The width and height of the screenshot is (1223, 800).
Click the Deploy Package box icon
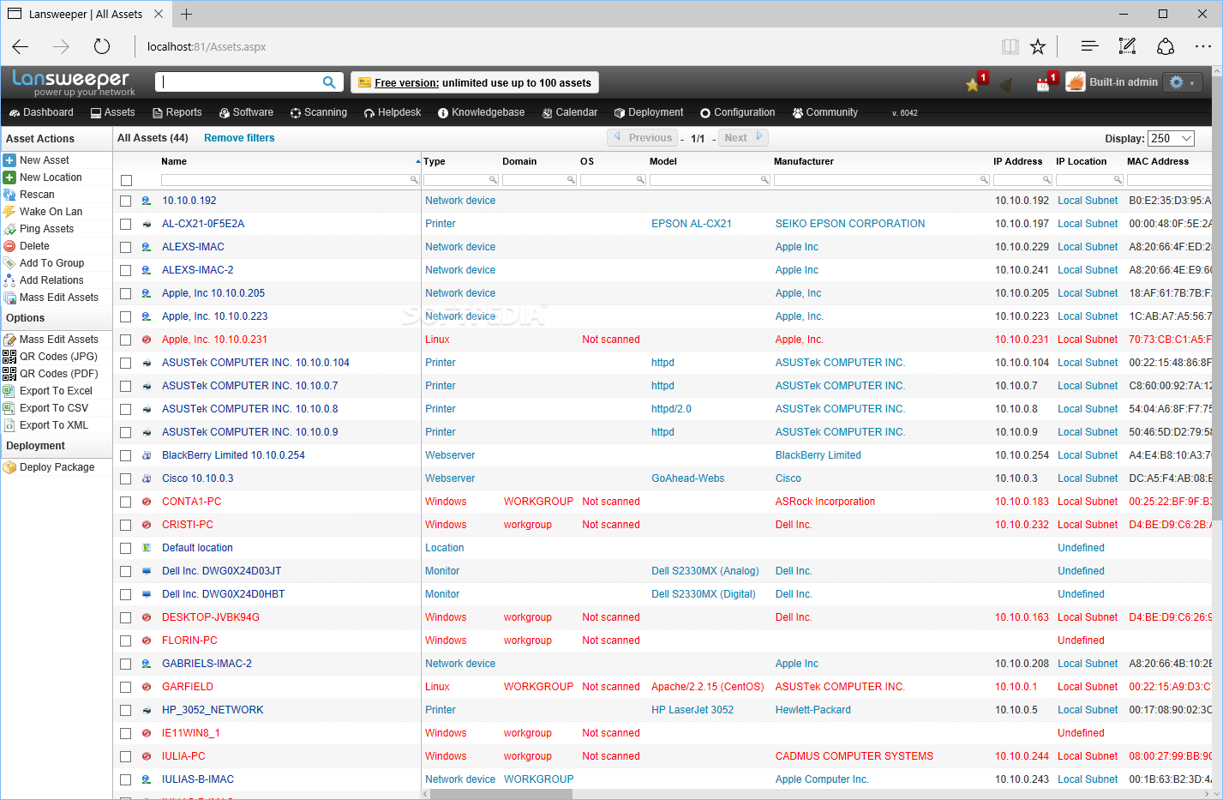point(9,467)
